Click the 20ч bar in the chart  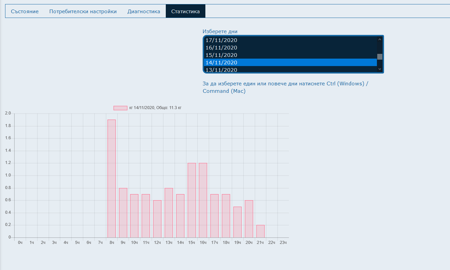(x=249, y=219)
